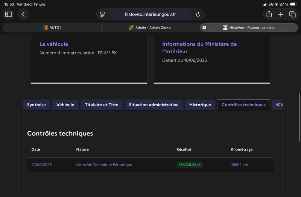The height and width of the screenshot is (197, 301).
Task: Click the Contrôles techniques section heading
Action: (x=60, y=134)
